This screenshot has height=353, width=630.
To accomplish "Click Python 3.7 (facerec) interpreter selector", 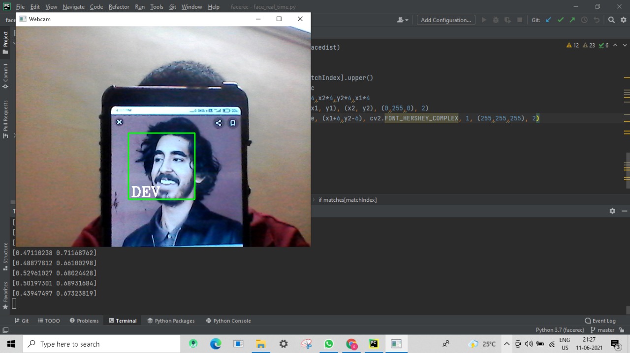I will (560, 330).
